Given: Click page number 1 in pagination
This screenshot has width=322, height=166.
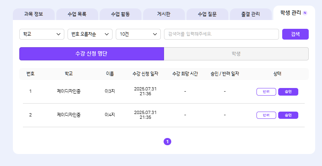Looking at the screenshot, I should click(x=168, y=141).
